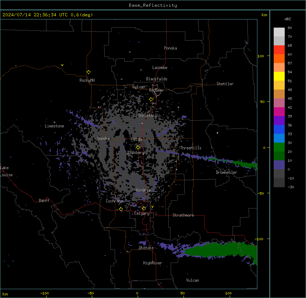Click the Blackfalds city label
The width and height of the screenshot is (306, 298).
click(x=157, y=79)
